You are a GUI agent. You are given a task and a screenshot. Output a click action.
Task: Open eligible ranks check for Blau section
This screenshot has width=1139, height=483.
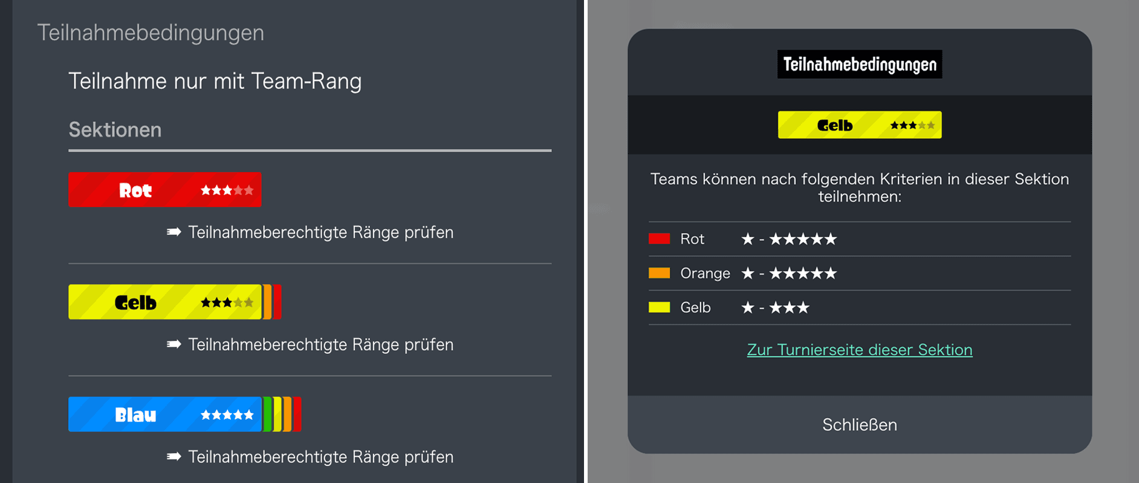pyautogui.click(x=320, y=456)
